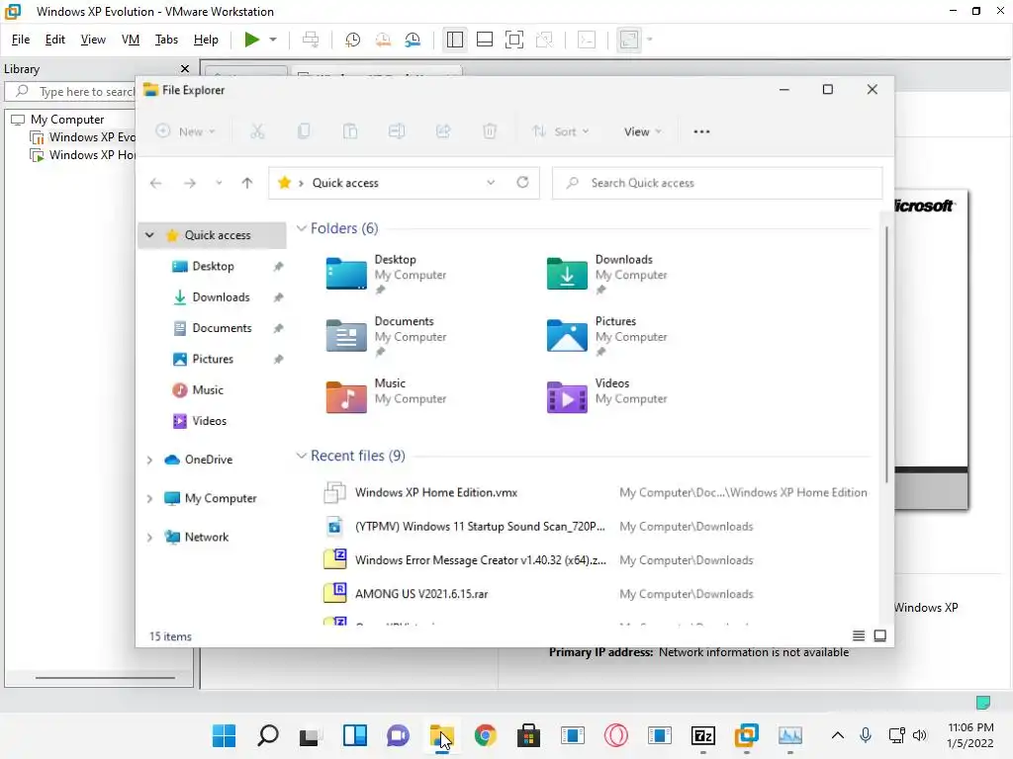Switch File Explorer to details view

[859, 636]
